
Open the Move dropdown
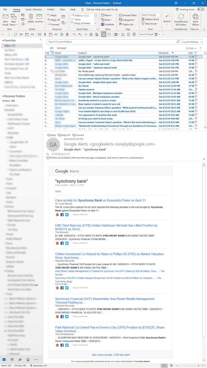(106, 15)
